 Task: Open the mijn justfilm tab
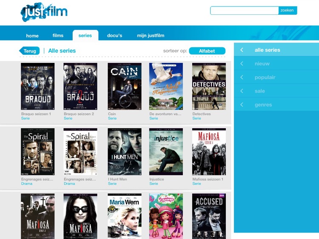click(x=151, y=36)
